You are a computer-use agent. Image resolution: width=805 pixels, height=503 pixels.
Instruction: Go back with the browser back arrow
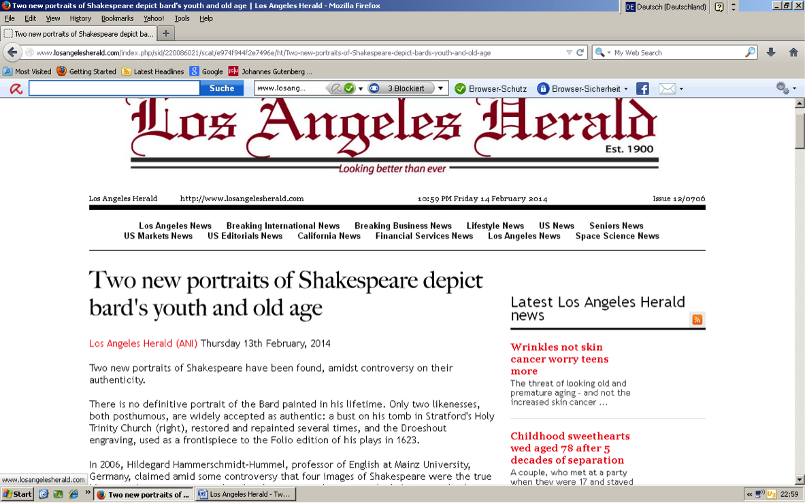[x=12, y=52]
